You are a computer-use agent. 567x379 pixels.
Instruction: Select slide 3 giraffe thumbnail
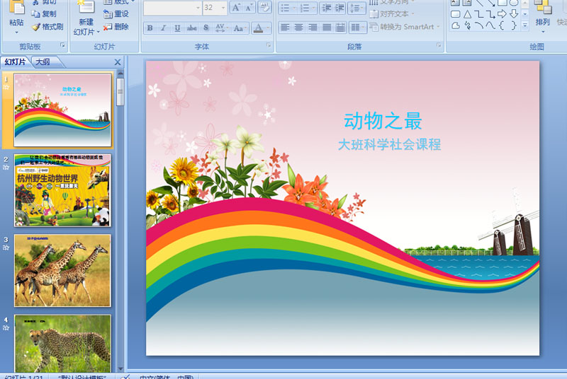62,271
